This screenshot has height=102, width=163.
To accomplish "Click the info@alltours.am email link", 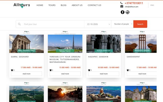I will click(132, 7).
